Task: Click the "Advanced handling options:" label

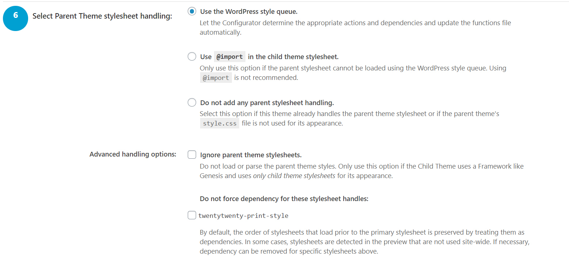Action: coord(133,154)
